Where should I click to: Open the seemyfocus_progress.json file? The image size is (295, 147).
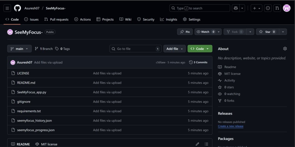pos(36,130)
